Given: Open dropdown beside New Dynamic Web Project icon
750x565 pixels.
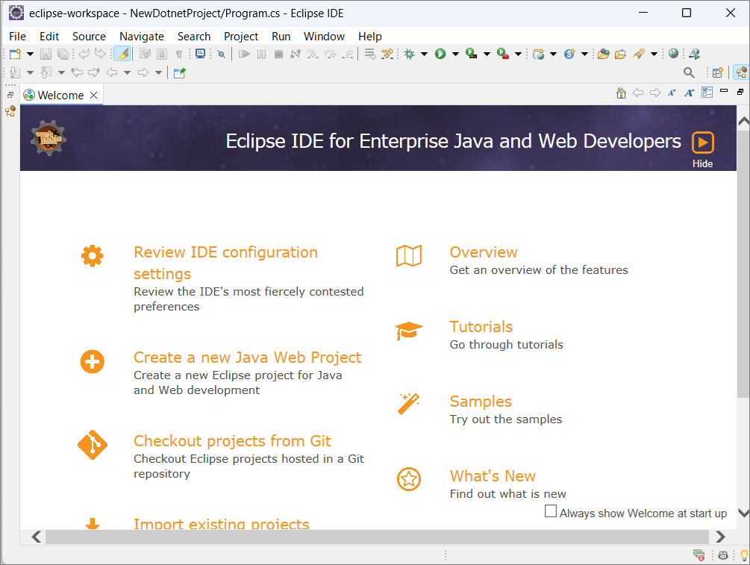Looking at the screenshot, I should [x=554, y=54].
